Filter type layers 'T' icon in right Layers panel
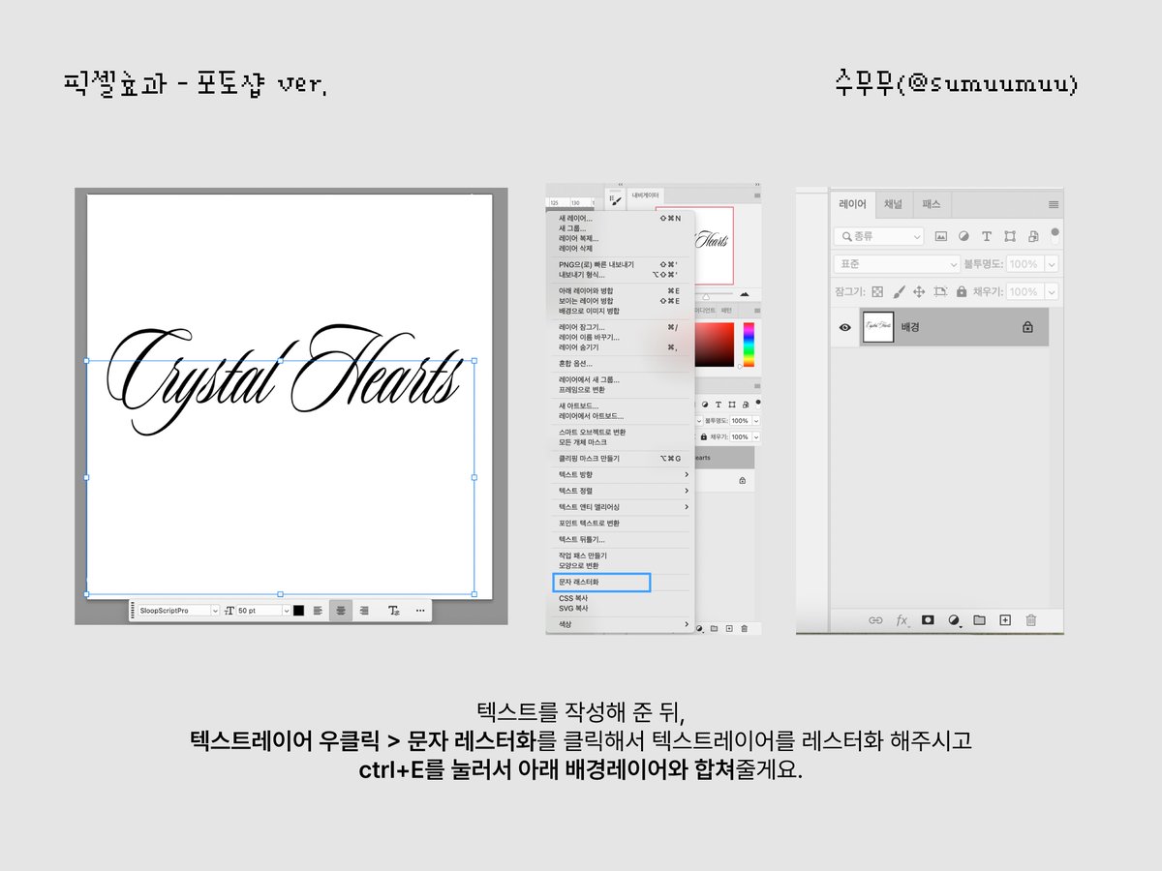Viewport: 1162px width, 871px height. coord(987,236)
